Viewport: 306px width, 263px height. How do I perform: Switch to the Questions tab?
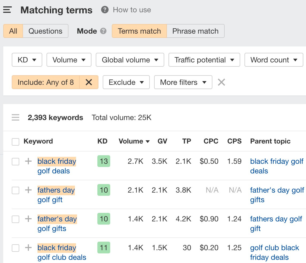pos(45,31)
